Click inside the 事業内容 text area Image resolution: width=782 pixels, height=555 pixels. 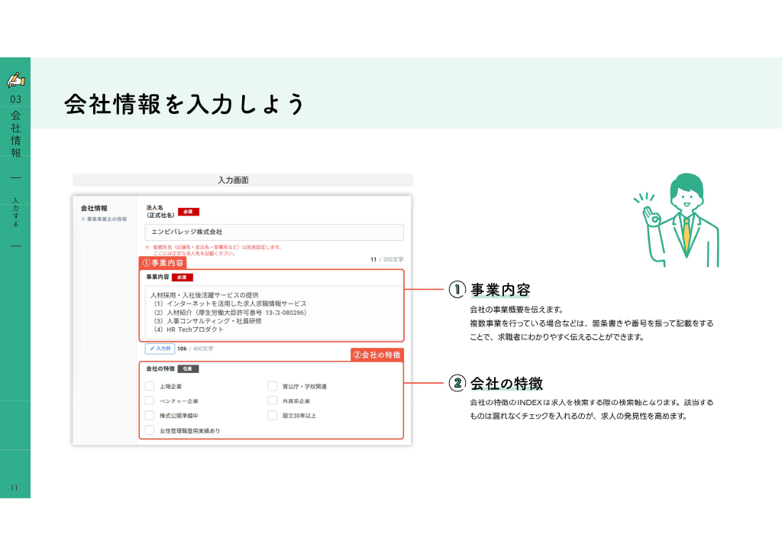click(273, 312)
